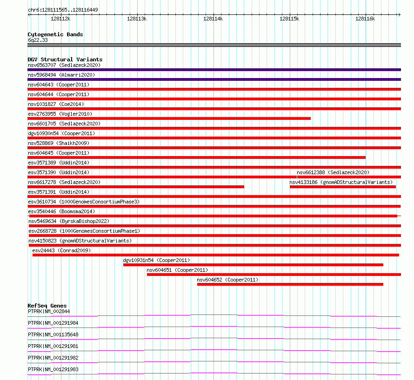Open PTPRK|NM_002844 transcript label
This screenshot has height=380, width=414.
49,311
